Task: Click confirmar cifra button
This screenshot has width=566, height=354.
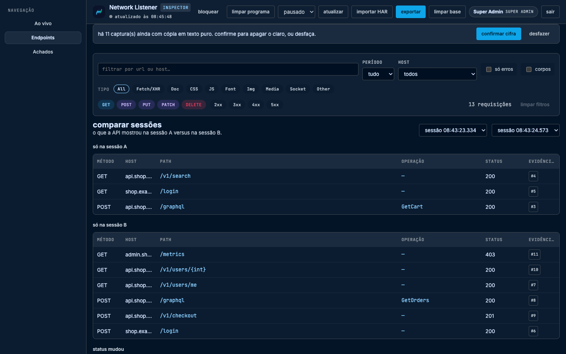Action: coord(499,34)
